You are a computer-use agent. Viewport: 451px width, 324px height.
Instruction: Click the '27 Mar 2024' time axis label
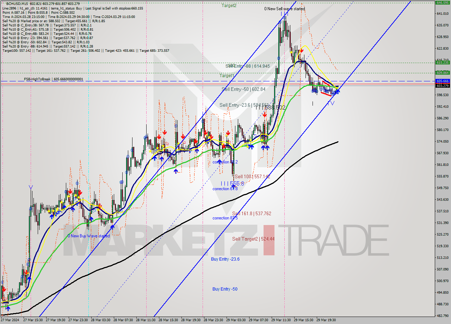click(x=10, y=320)
